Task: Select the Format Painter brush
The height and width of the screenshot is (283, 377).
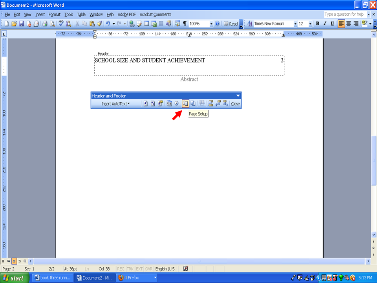Action: (99, 24)
